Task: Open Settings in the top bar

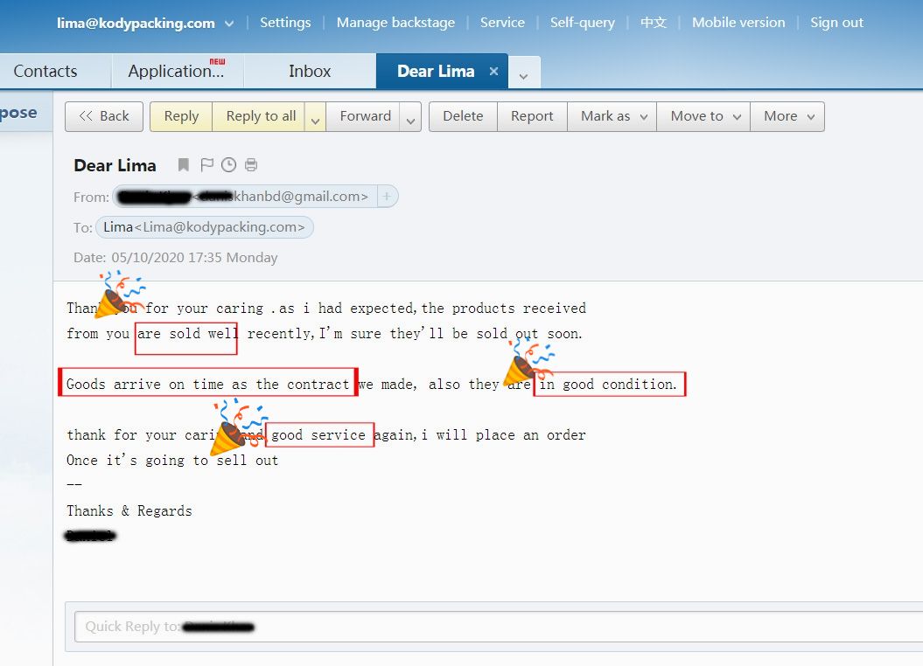Action: point(285,23)
